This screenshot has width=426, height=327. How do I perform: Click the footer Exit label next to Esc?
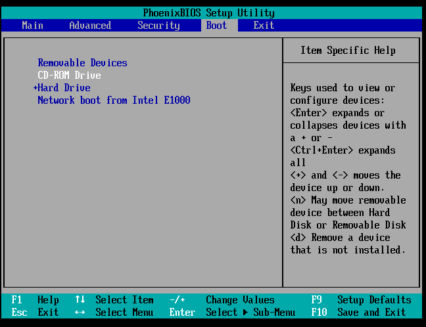click(48, 313)
